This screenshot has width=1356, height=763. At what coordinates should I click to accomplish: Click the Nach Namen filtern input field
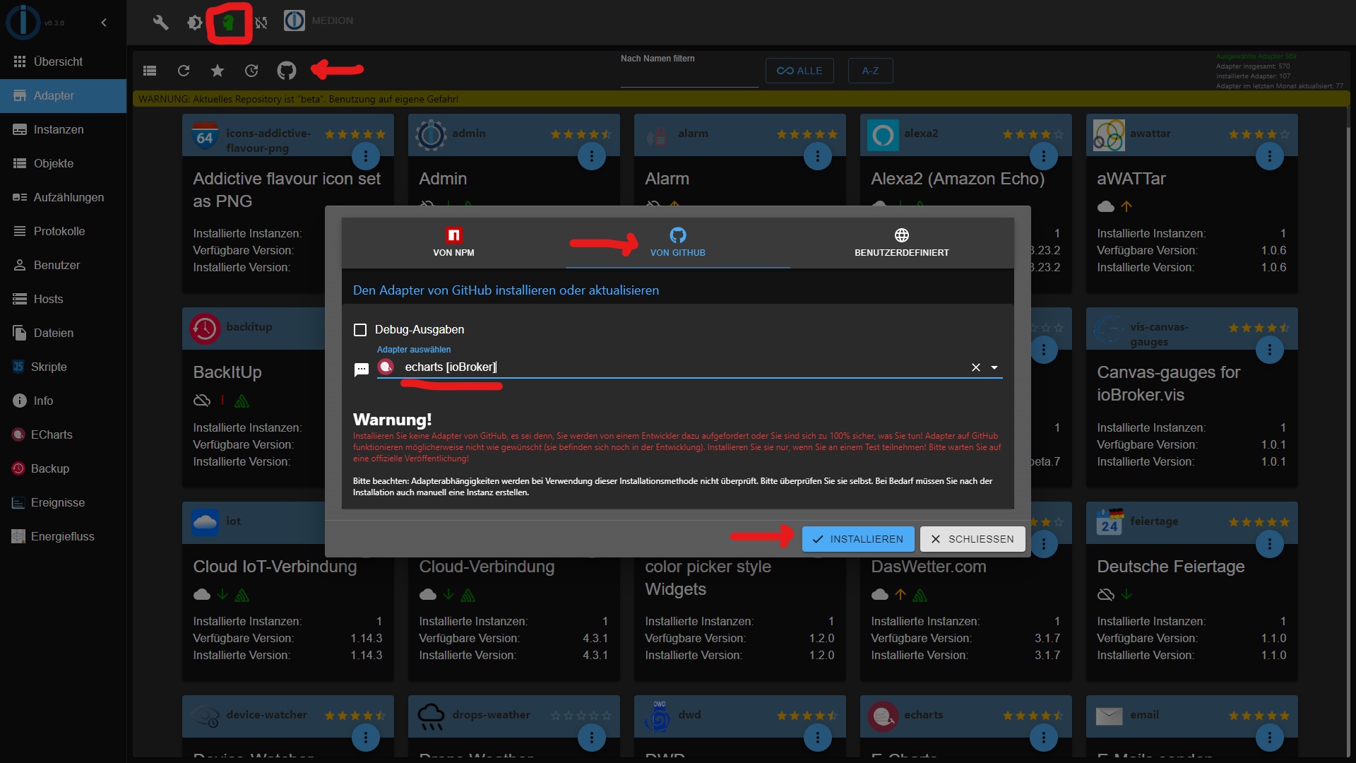(689, 76)
